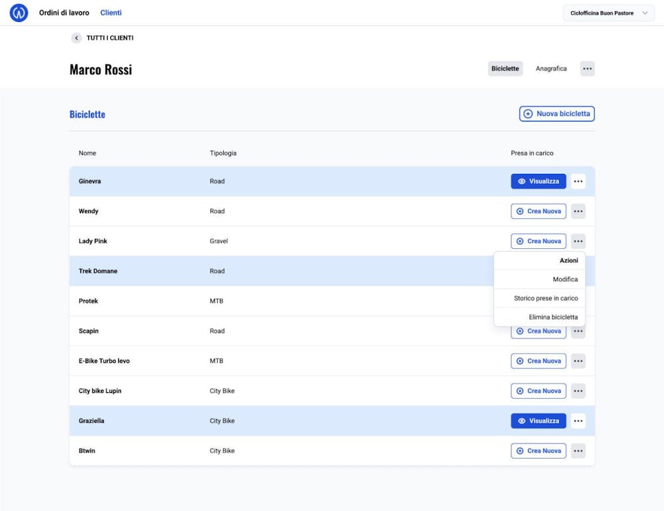
Task: Click the Nuova bicicletta button
Action: pos(556,113)
